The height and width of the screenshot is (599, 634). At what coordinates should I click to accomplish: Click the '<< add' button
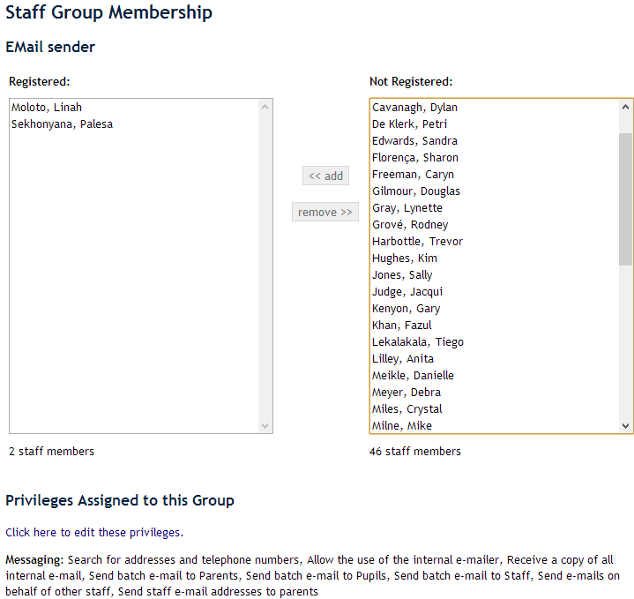click(x=325, y=176)
